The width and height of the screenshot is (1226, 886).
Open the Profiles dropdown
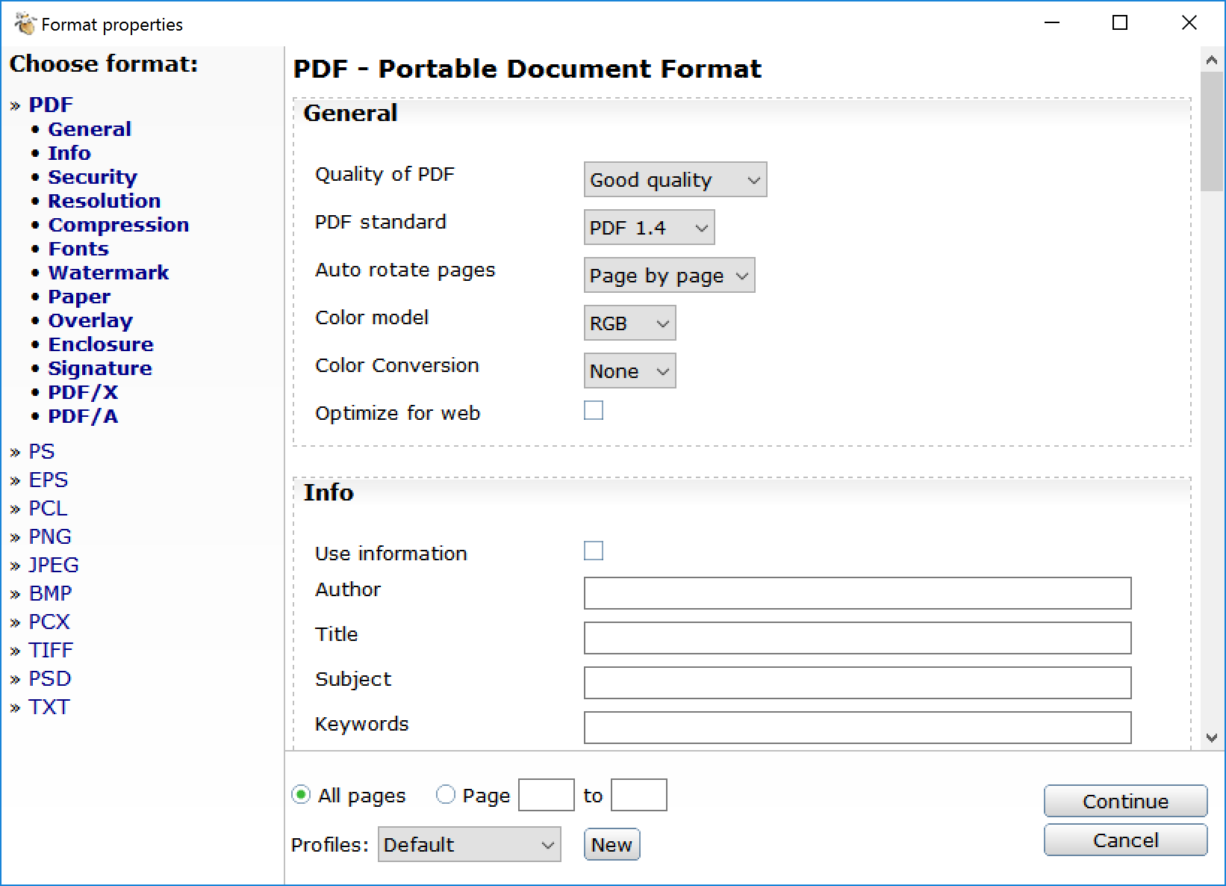point(469,845)
